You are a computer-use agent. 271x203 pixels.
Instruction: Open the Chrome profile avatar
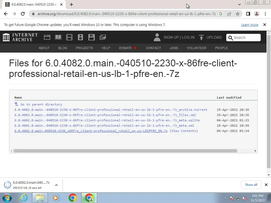tap(257, 14)
